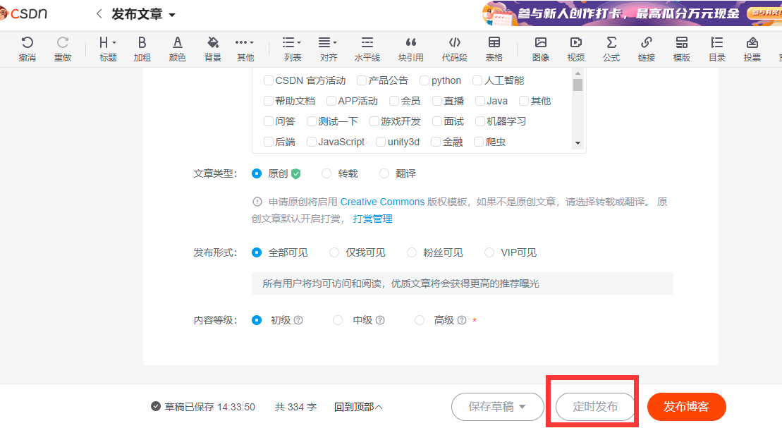The height and width of the screenshot is (428, 782).
Task: Check the unity3d tag checkbox
Action: pyautogui.click(x=381, y=142)
